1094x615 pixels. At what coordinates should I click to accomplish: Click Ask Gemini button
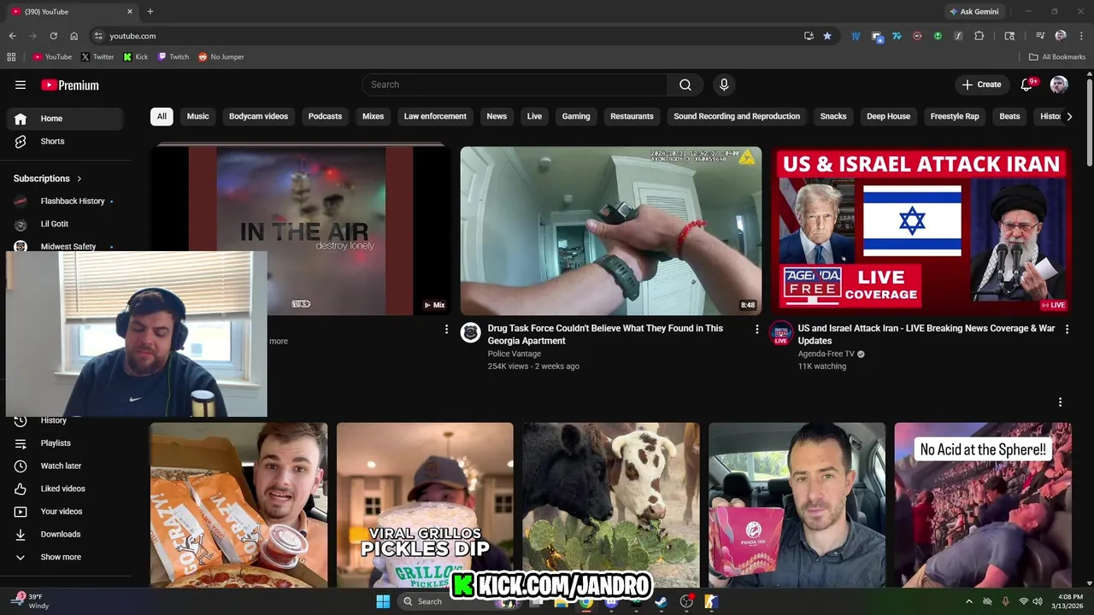click(x=974, y=11)
